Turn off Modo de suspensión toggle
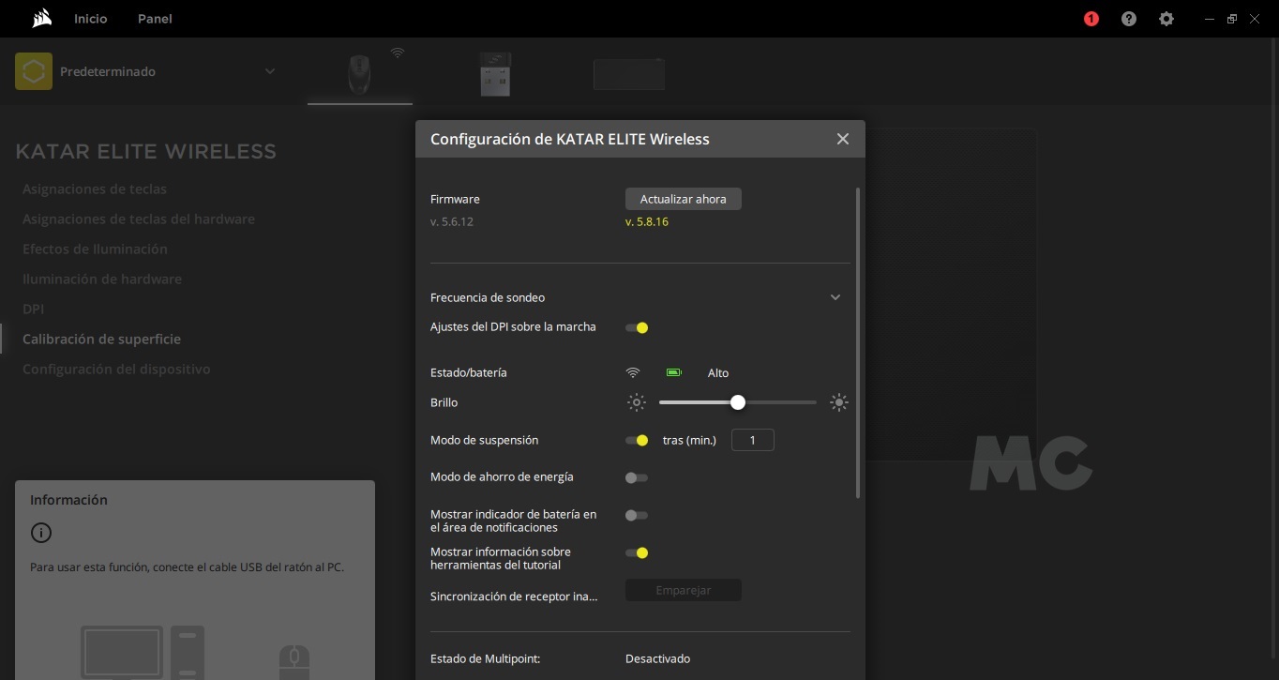The image size is (1279, 680). [x=637, y=440]
